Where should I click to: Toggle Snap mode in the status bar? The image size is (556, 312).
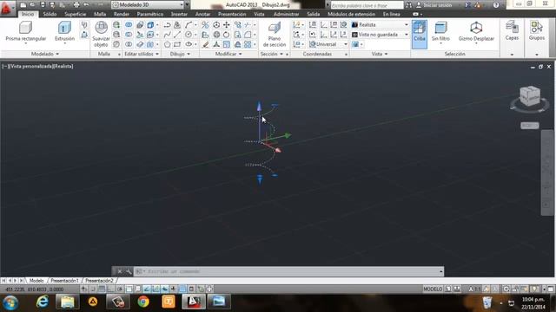[93, 289]
